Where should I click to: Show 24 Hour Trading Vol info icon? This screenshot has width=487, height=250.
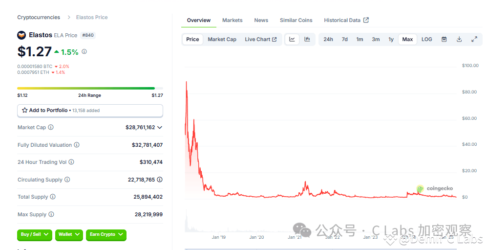(71, 162)
